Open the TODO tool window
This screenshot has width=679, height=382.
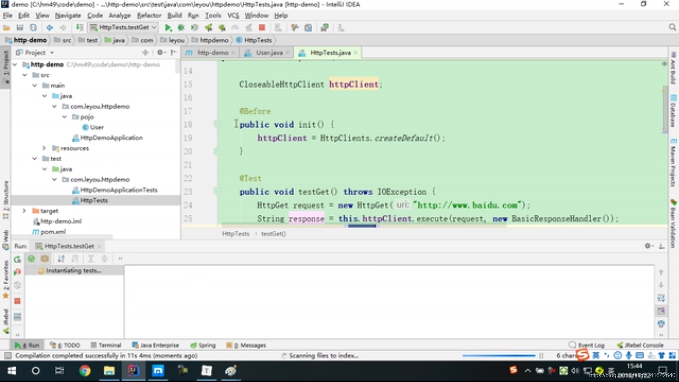click(65, 345)
